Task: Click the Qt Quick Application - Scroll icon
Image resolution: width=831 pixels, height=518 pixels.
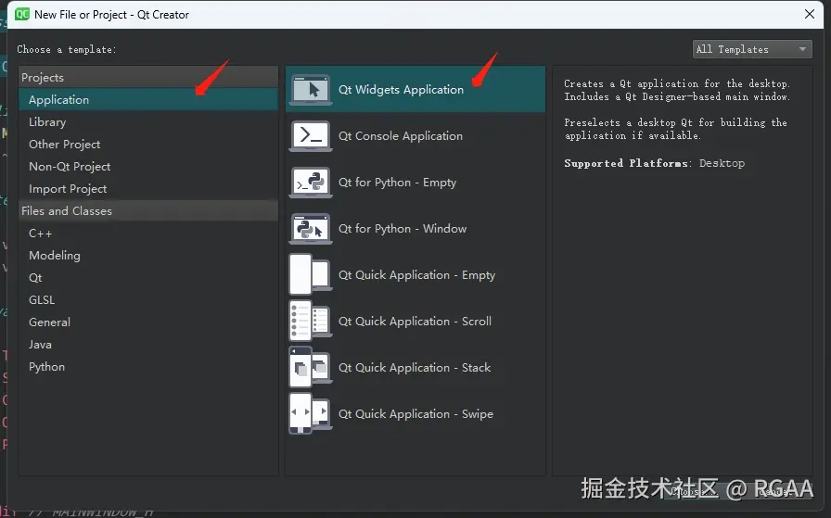Action: pos(311,321)
